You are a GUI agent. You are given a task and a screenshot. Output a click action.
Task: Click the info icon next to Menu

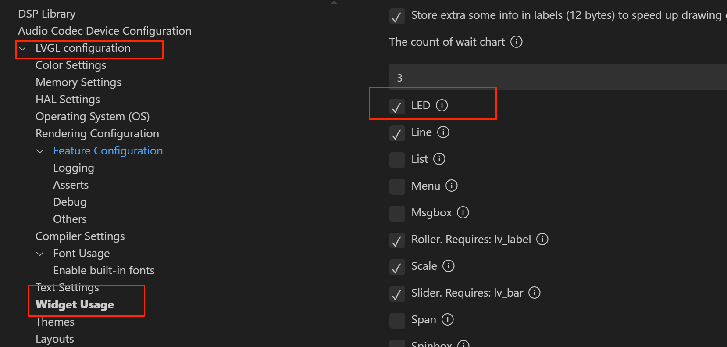click(x=452, y=186)
